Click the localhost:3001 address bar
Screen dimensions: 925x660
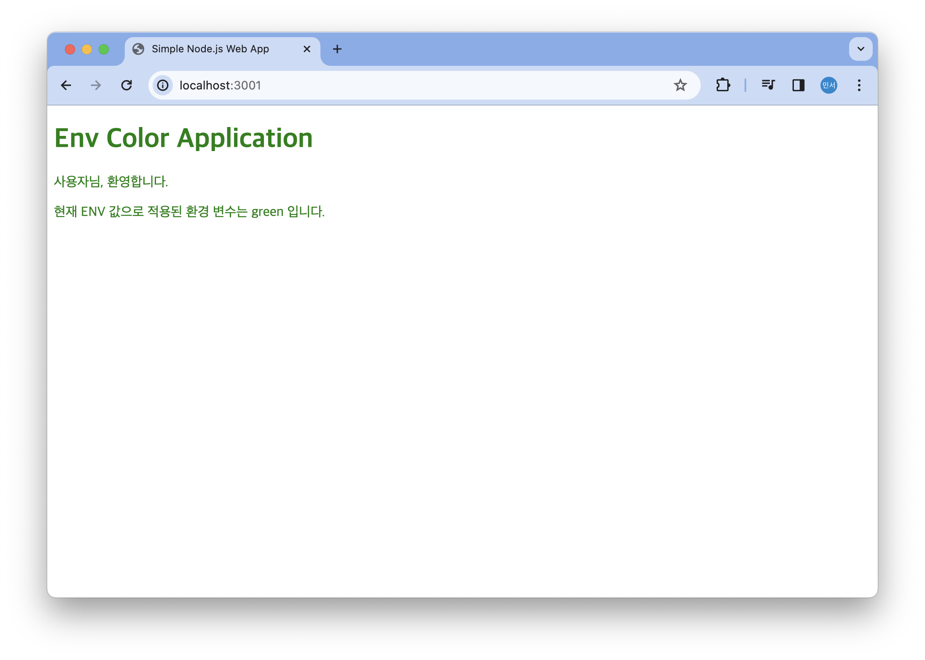379,85
